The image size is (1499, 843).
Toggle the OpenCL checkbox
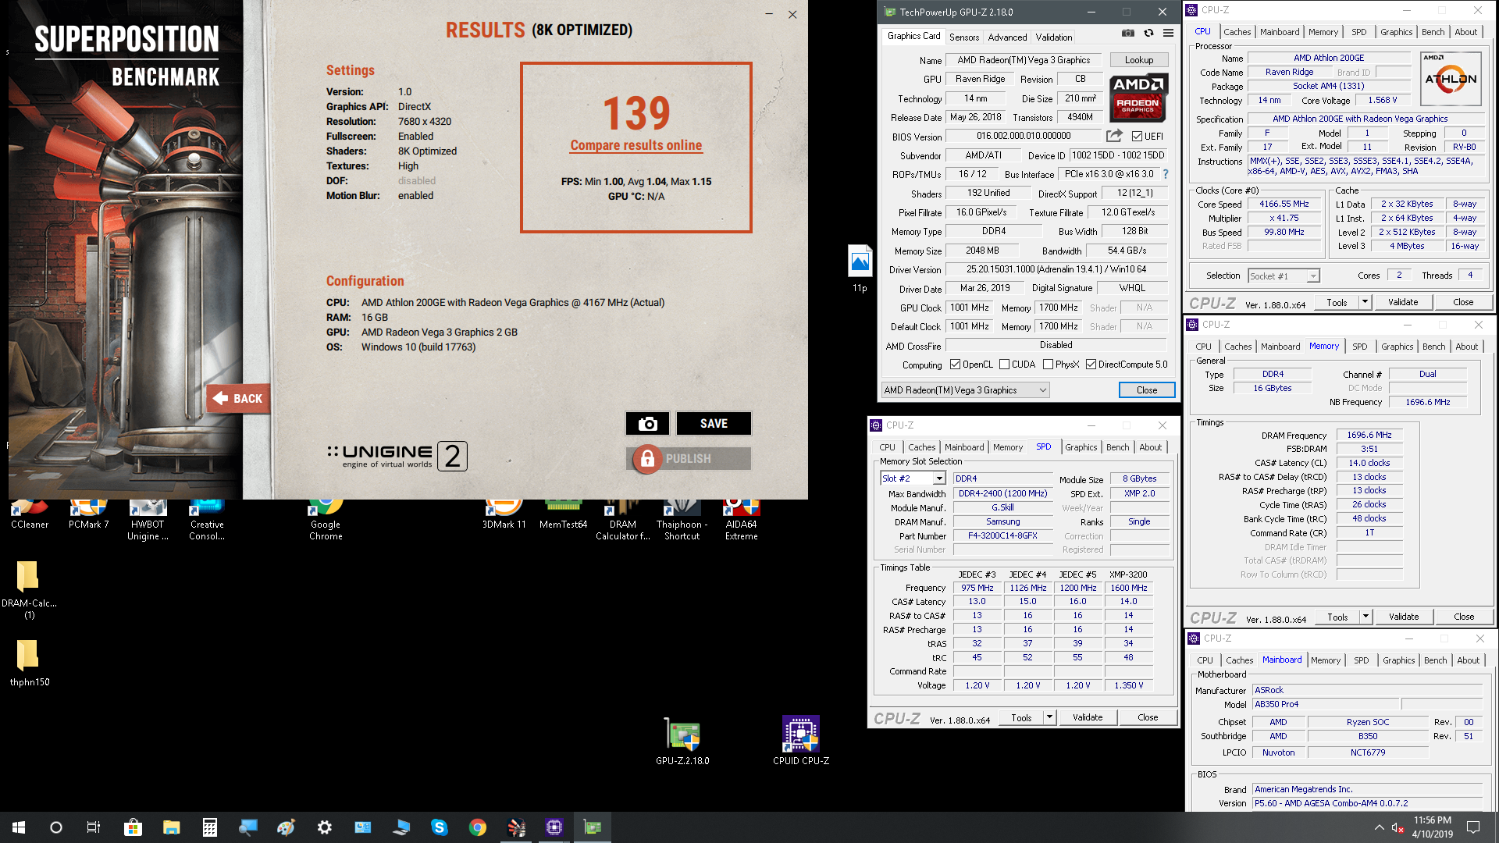click(x=955, y=365)
